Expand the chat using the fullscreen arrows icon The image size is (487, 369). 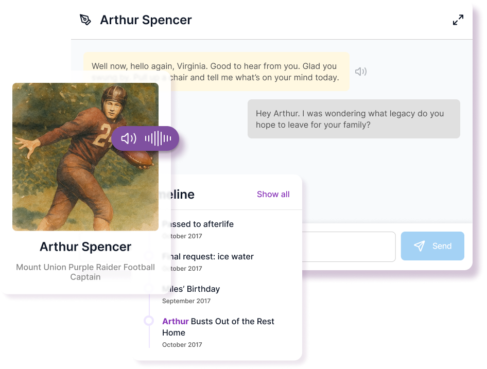(458, 19)
